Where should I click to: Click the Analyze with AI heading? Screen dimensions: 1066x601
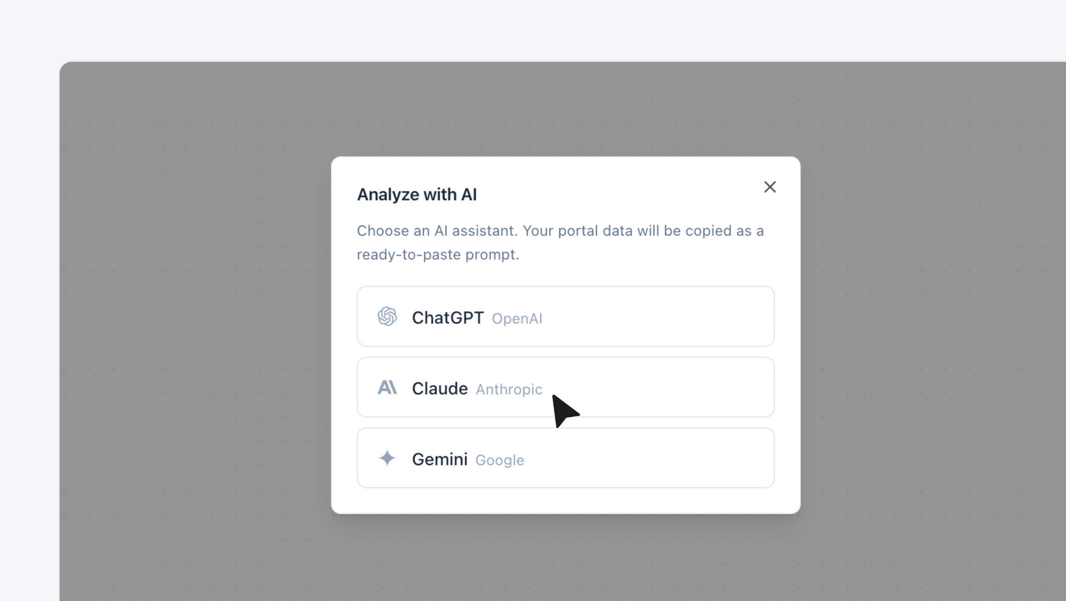[417, 194]
